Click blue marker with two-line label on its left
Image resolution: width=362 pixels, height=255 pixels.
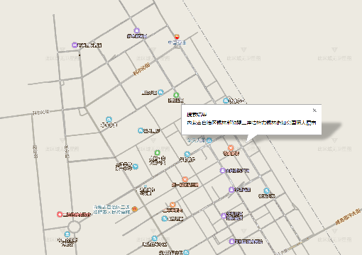[x=136, y=166]
